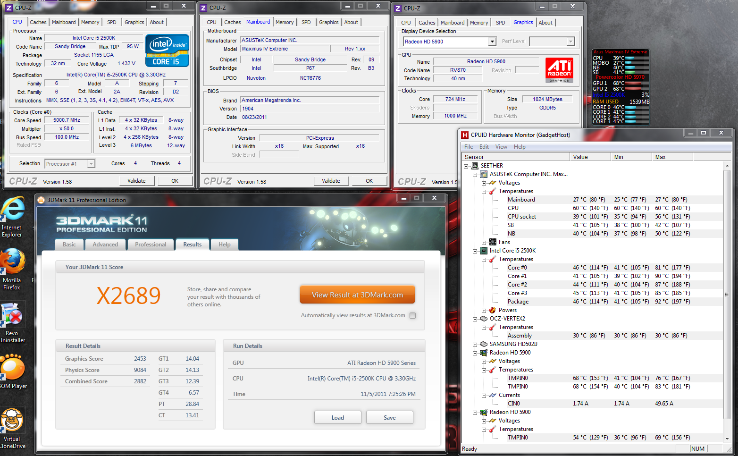Click the Load button in 3DMark
Viewport: 738px width, 456px height.
coord(338,417)
